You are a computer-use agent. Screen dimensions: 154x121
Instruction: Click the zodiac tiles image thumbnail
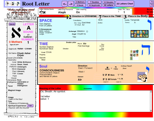tap(139, 34)
